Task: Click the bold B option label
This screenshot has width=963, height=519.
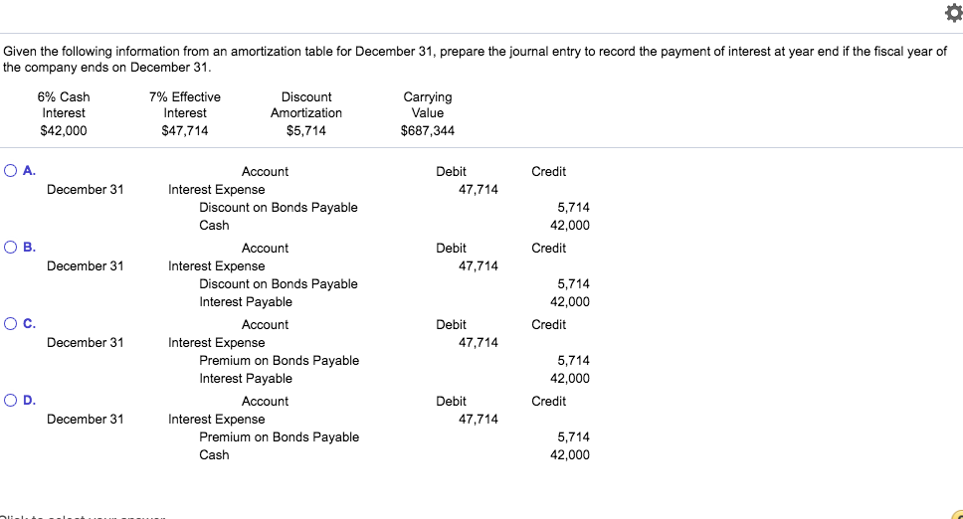Action: 29,248
